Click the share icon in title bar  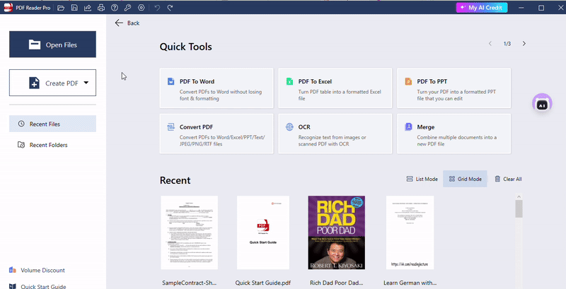click(x=88, y=8)
